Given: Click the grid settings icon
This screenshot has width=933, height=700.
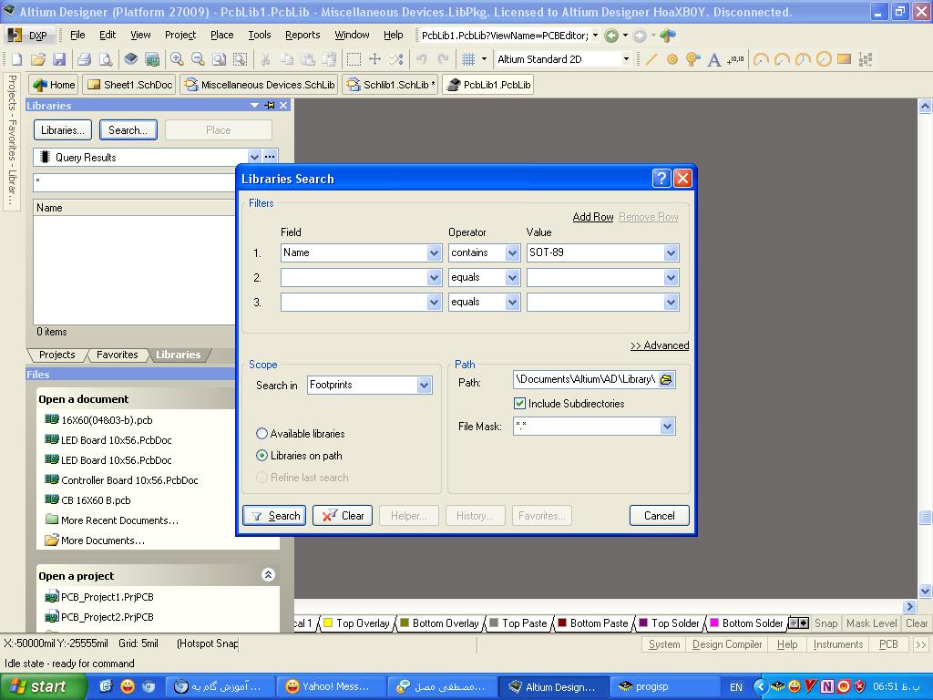Looking at the screenshot, I should pos(468,59).
